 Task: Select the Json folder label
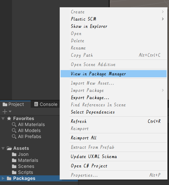(23, 154)
